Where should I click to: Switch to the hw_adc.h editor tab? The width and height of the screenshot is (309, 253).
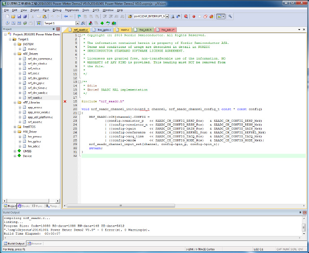point(143,30)
